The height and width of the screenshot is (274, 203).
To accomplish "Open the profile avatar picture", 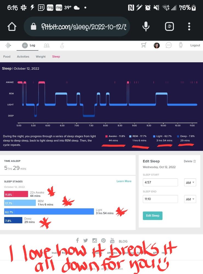I will [157, 46].
